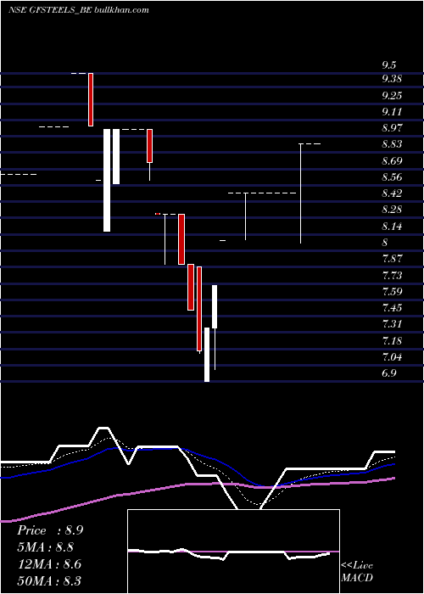Click the 7.31 price axis label
Image resolution: width=424 pixels, height=594 pixels.
(x=392, y=324)
